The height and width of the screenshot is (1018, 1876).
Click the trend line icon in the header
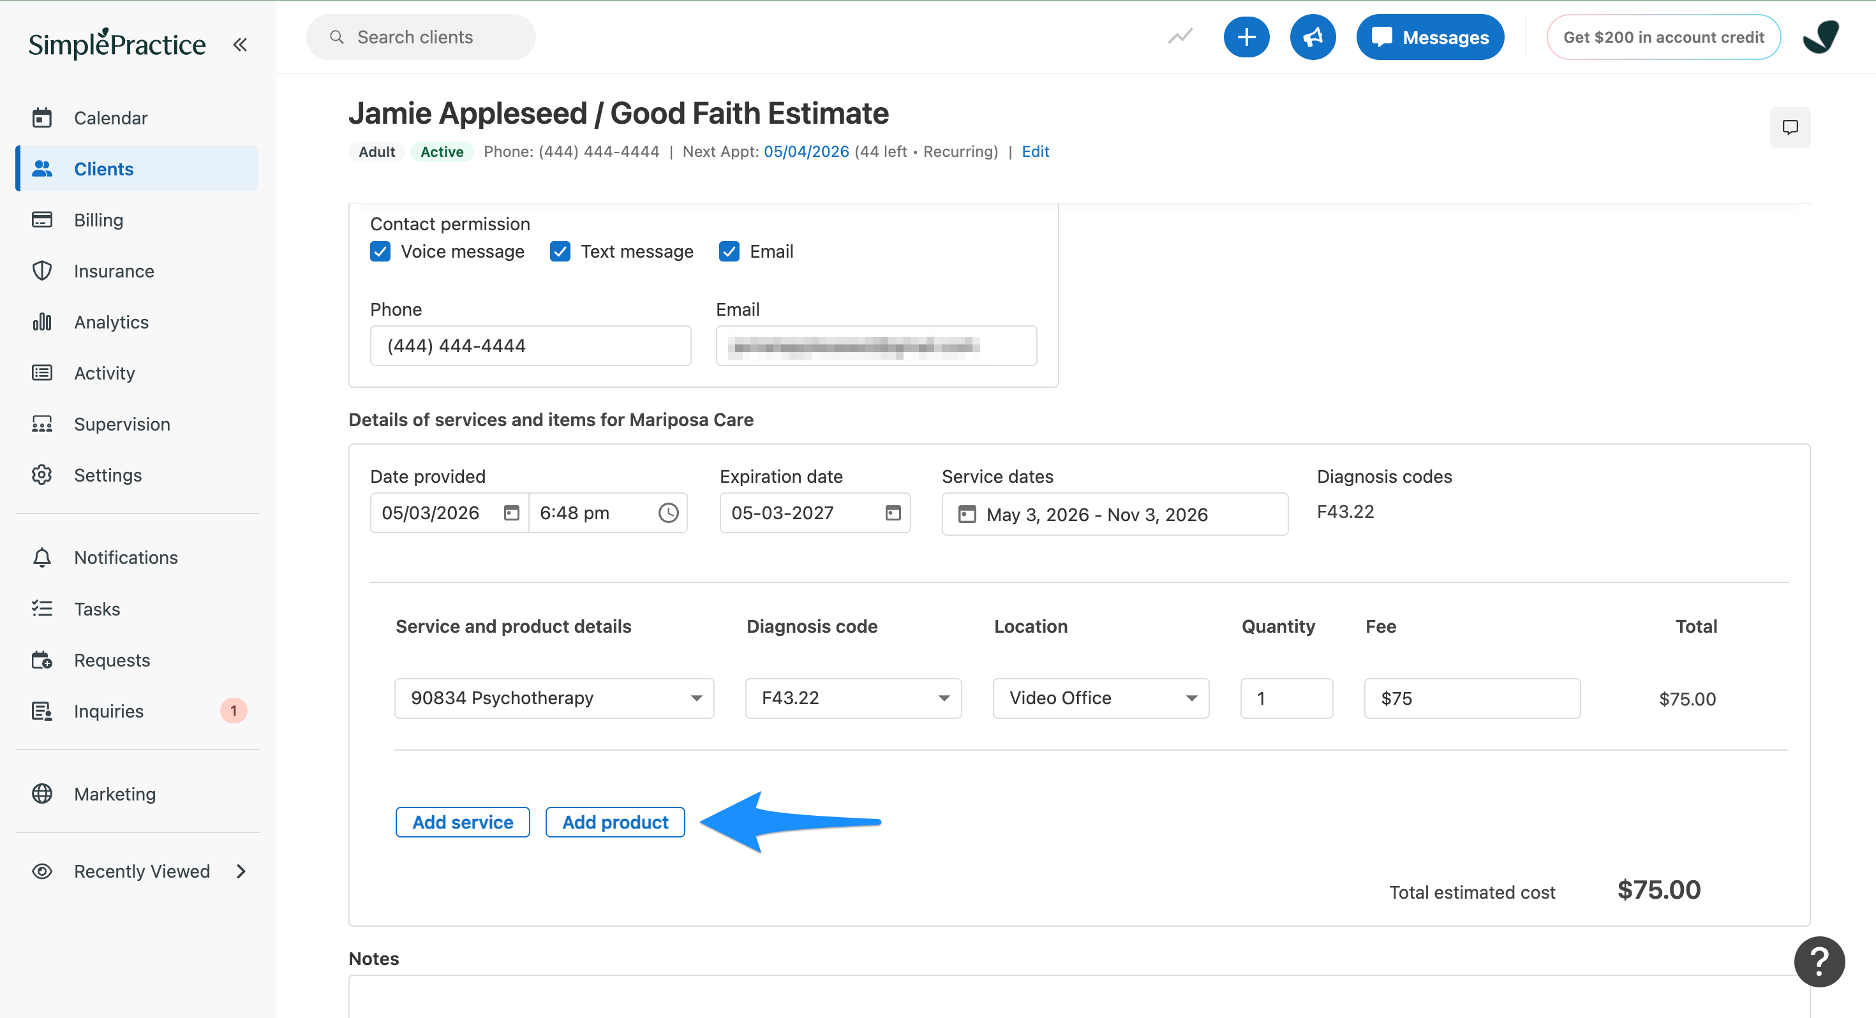[x=1180, y=36]
